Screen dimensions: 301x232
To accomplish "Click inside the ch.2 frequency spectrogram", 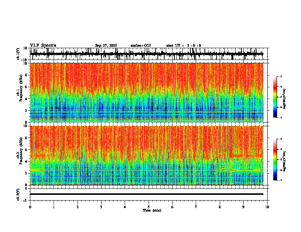I will tap(147, 155).
